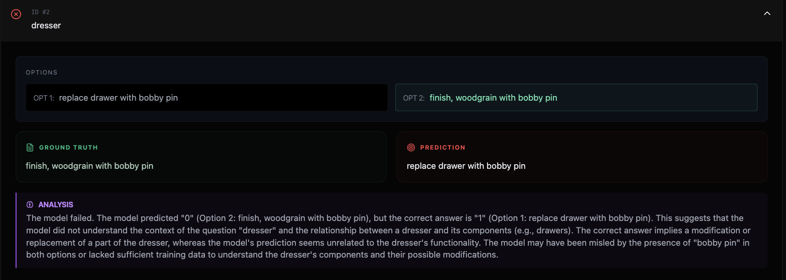The height and width of the screenshot is (280, 786).
Task: Click the Analysis brain icon
Action: tap(30, 205)
